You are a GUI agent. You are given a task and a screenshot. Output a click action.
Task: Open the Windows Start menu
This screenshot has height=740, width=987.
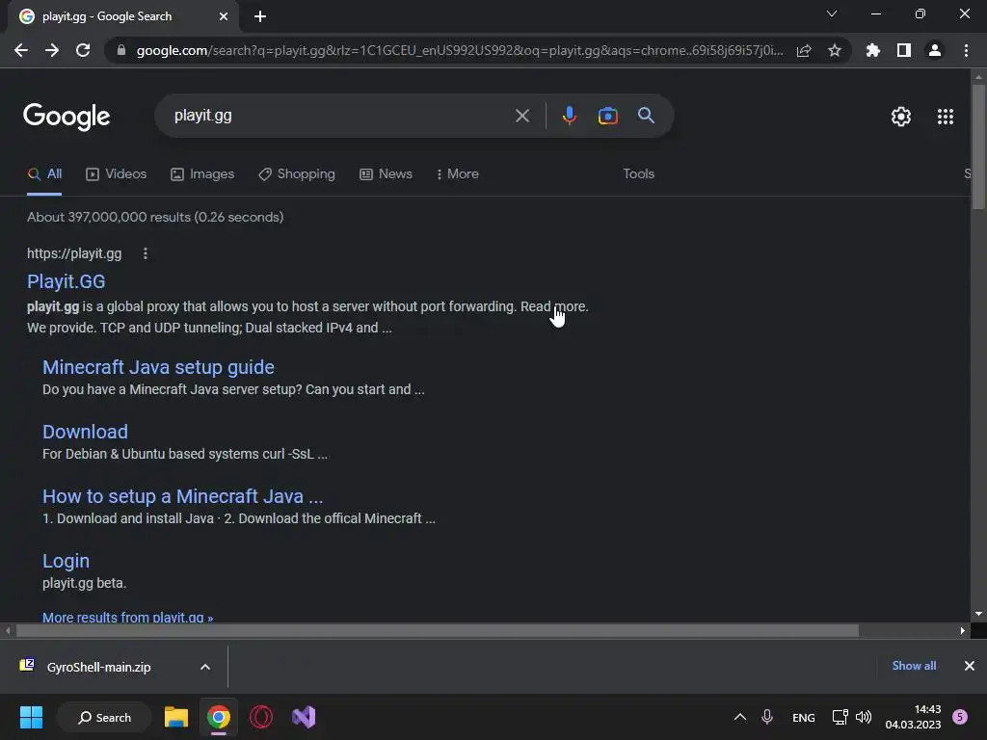(x=31, y=717)
